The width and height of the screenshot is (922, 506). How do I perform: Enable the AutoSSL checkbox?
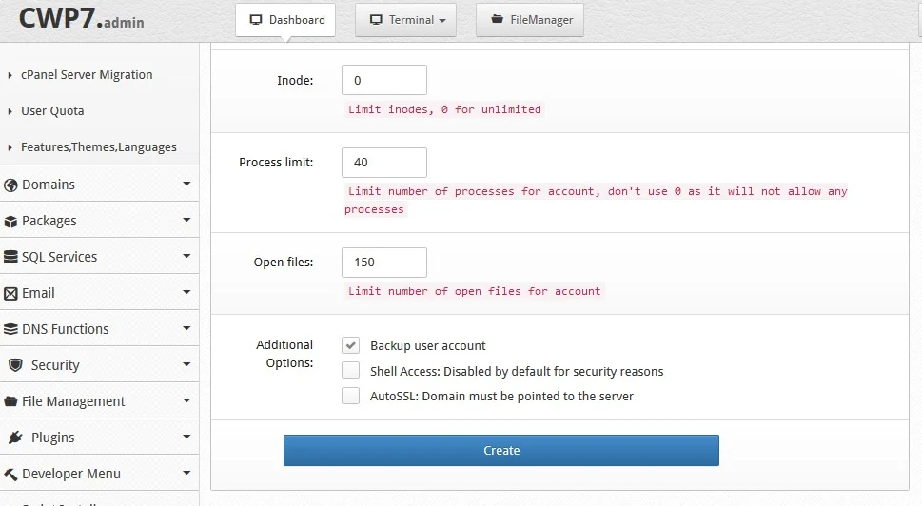(350, 396)
